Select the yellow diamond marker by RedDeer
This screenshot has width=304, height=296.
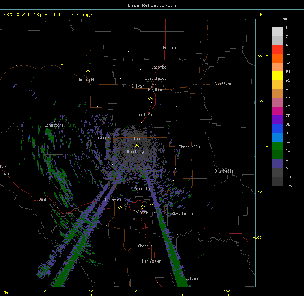[150, 99]
